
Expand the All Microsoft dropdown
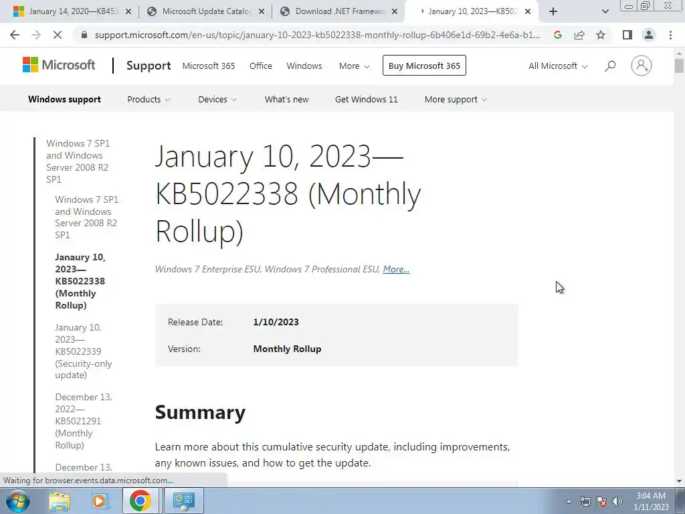pos(558,66)
